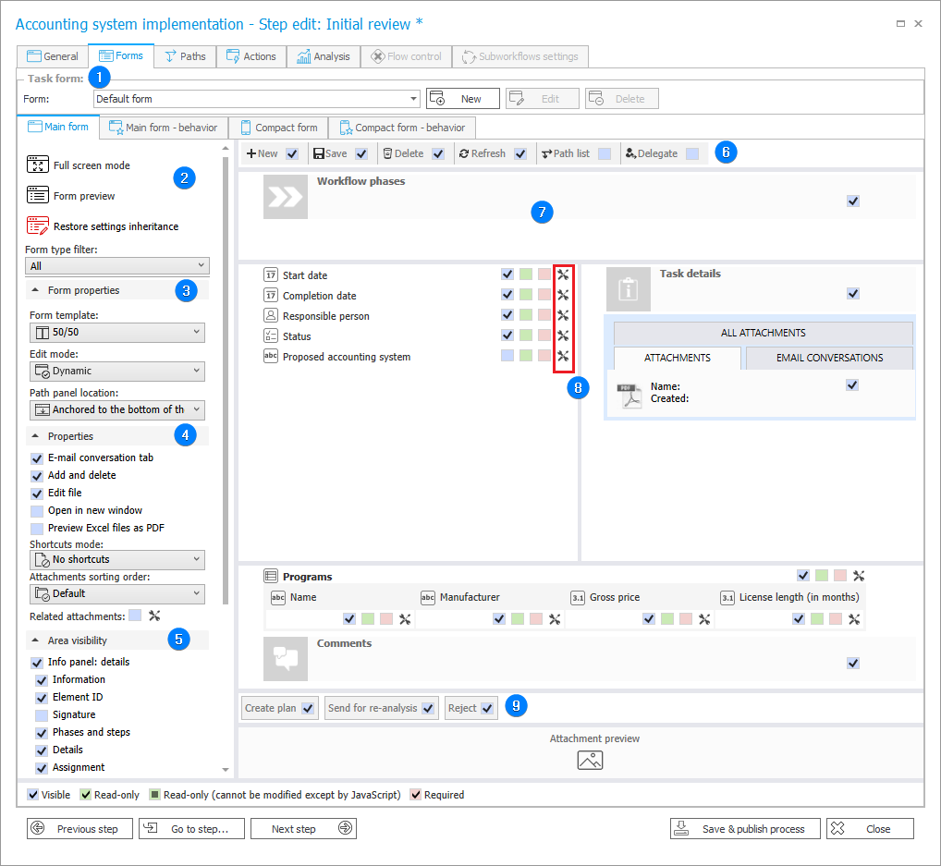The image size is (941, 866).
Task: Open Form template 50/50 dropdown
Action: pos(117,332)
